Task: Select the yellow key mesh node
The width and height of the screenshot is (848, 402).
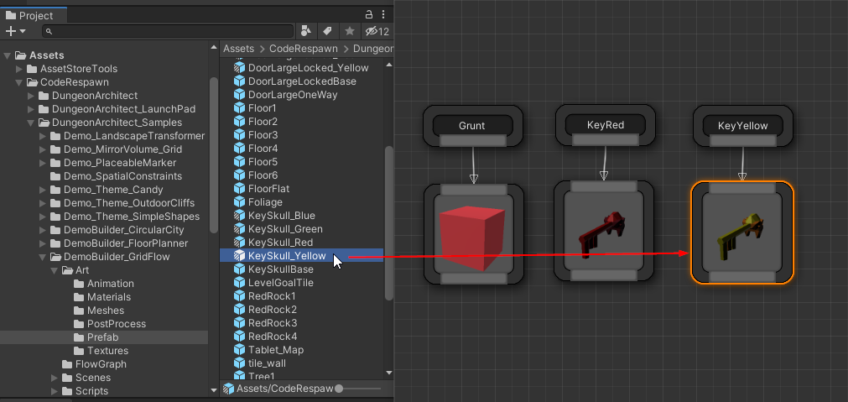Action: pos(741,233)
